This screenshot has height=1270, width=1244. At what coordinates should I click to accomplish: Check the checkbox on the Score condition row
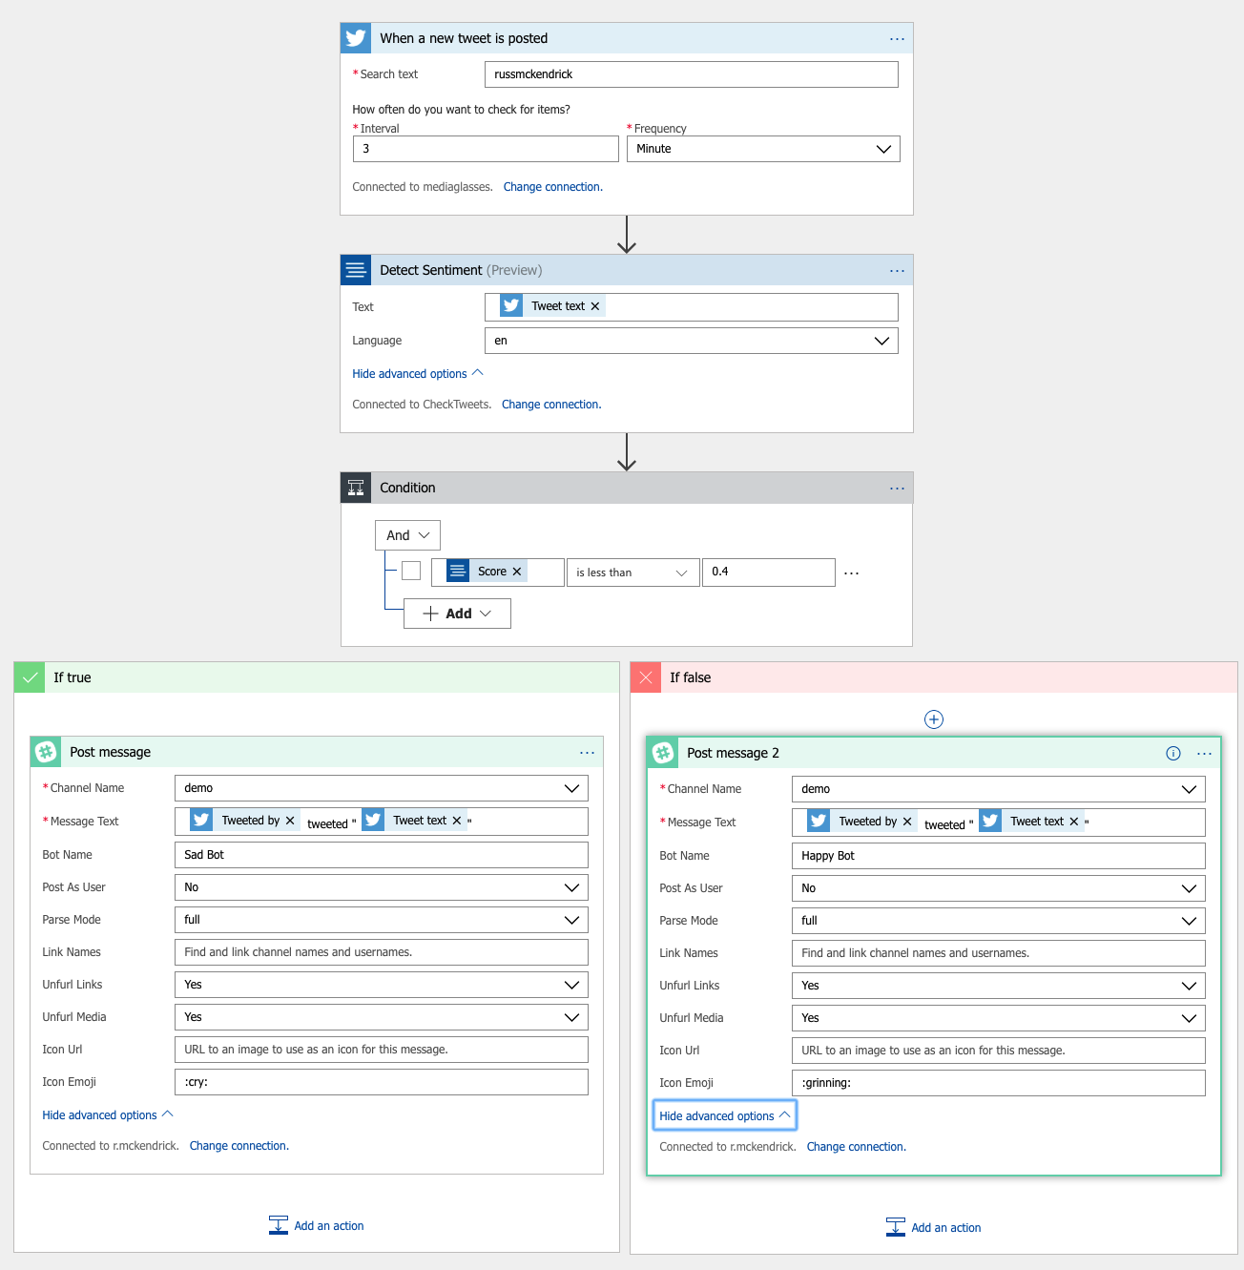pos(410,570)
